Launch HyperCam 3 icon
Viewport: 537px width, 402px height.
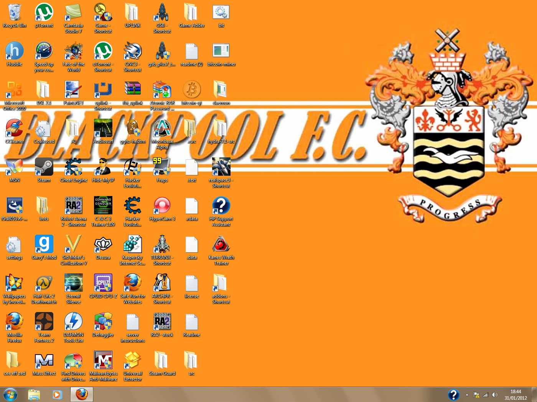tap(162, 209)
